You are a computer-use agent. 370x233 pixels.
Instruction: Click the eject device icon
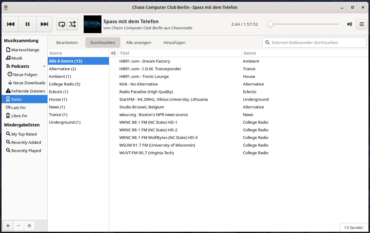(x=29, y=226)
